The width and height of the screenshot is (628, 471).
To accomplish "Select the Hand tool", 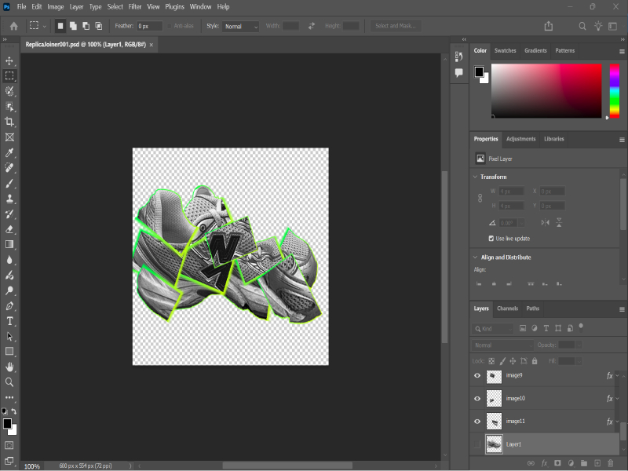I will [x=9, y=367].
